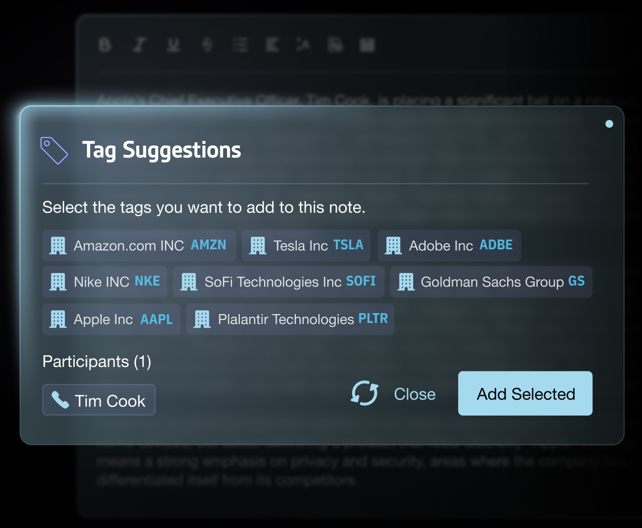Click the tag icon beside Tag Suggestions
642x528 pixels.
click(54, 150)
